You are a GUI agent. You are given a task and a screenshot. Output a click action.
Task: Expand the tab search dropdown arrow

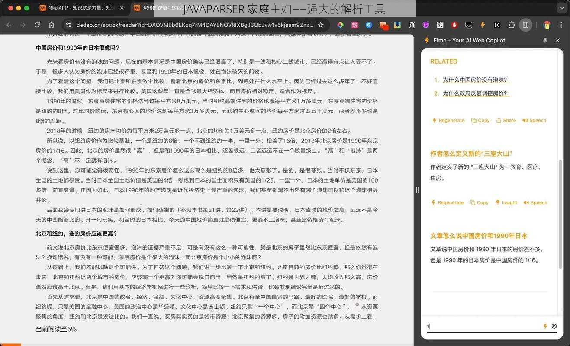[561, 8]
